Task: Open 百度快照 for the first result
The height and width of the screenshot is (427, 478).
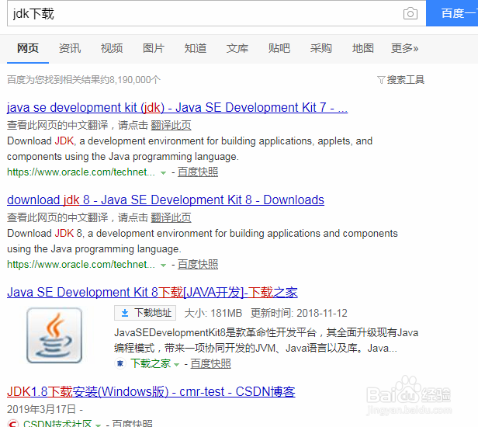Action: point(198,172)
